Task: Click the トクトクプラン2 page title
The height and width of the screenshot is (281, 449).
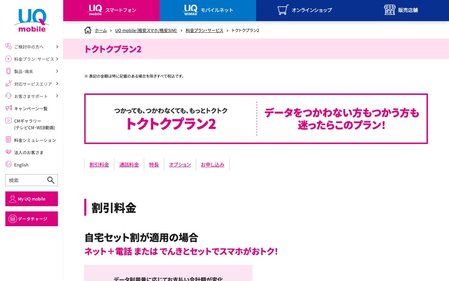Action: pyautogui.click(x=113, y=49)
